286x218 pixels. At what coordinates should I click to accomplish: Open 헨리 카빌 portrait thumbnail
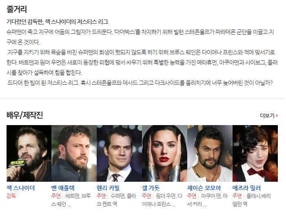tap(119, 153)
